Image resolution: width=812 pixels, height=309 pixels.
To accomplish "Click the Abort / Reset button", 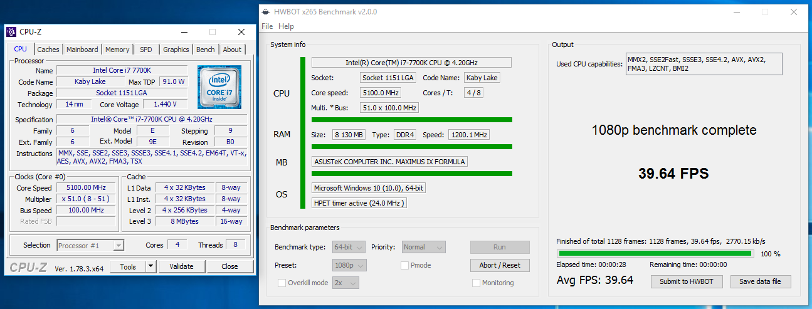I will (500, 265).
